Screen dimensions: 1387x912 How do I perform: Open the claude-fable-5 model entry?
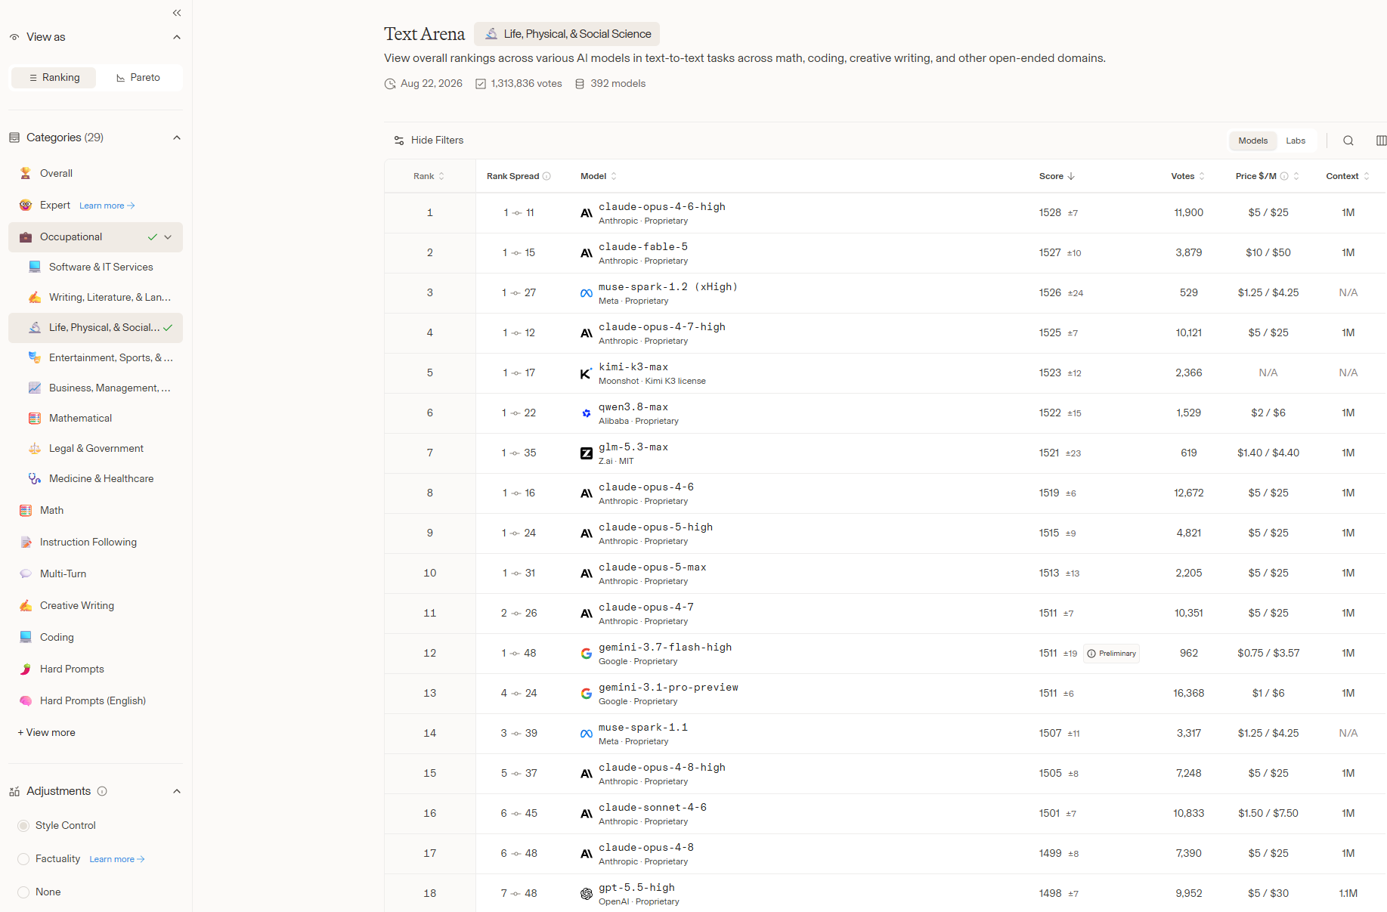pyautogui.click(x=643, y=247)
